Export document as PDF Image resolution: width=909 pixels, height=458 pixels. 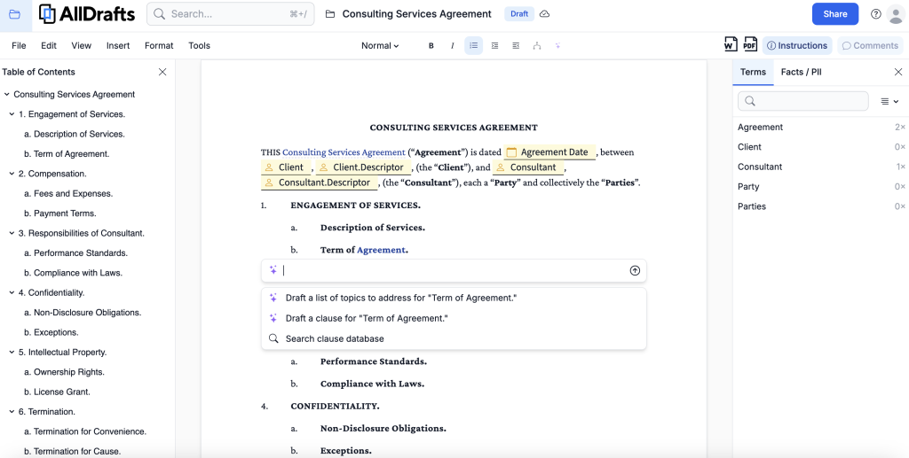[x=750, y=45]
